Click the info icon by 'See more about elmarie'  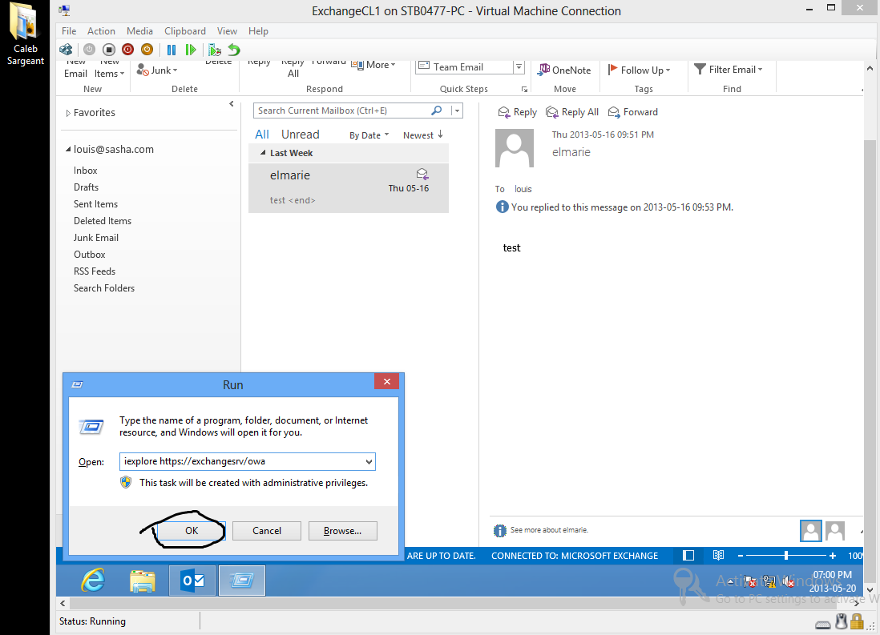[x=499, y=530]
